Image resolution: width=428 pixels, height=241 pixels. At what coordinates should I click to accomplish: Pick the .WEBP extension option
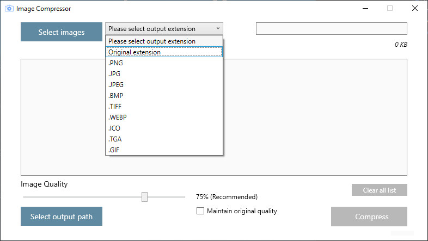[x=164, y=118]
